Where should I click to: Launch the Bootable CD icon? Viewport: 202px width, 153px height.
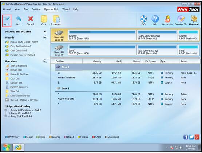coord(181,19)
